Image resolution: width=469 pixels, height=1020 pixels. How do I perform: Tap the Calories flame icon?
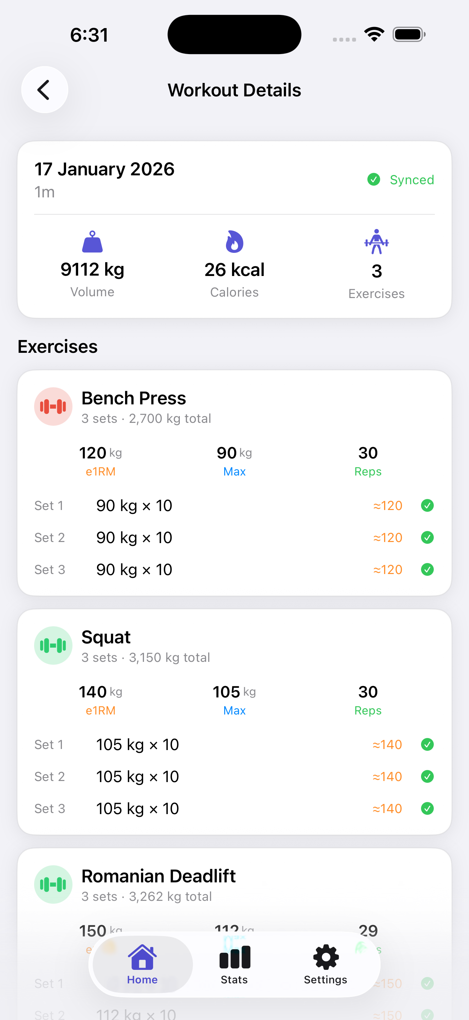click(x=234, y=241)
